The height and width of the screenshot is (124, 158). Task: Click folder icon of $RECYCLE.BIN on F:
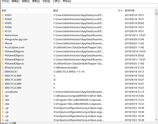tap(3, 88)
